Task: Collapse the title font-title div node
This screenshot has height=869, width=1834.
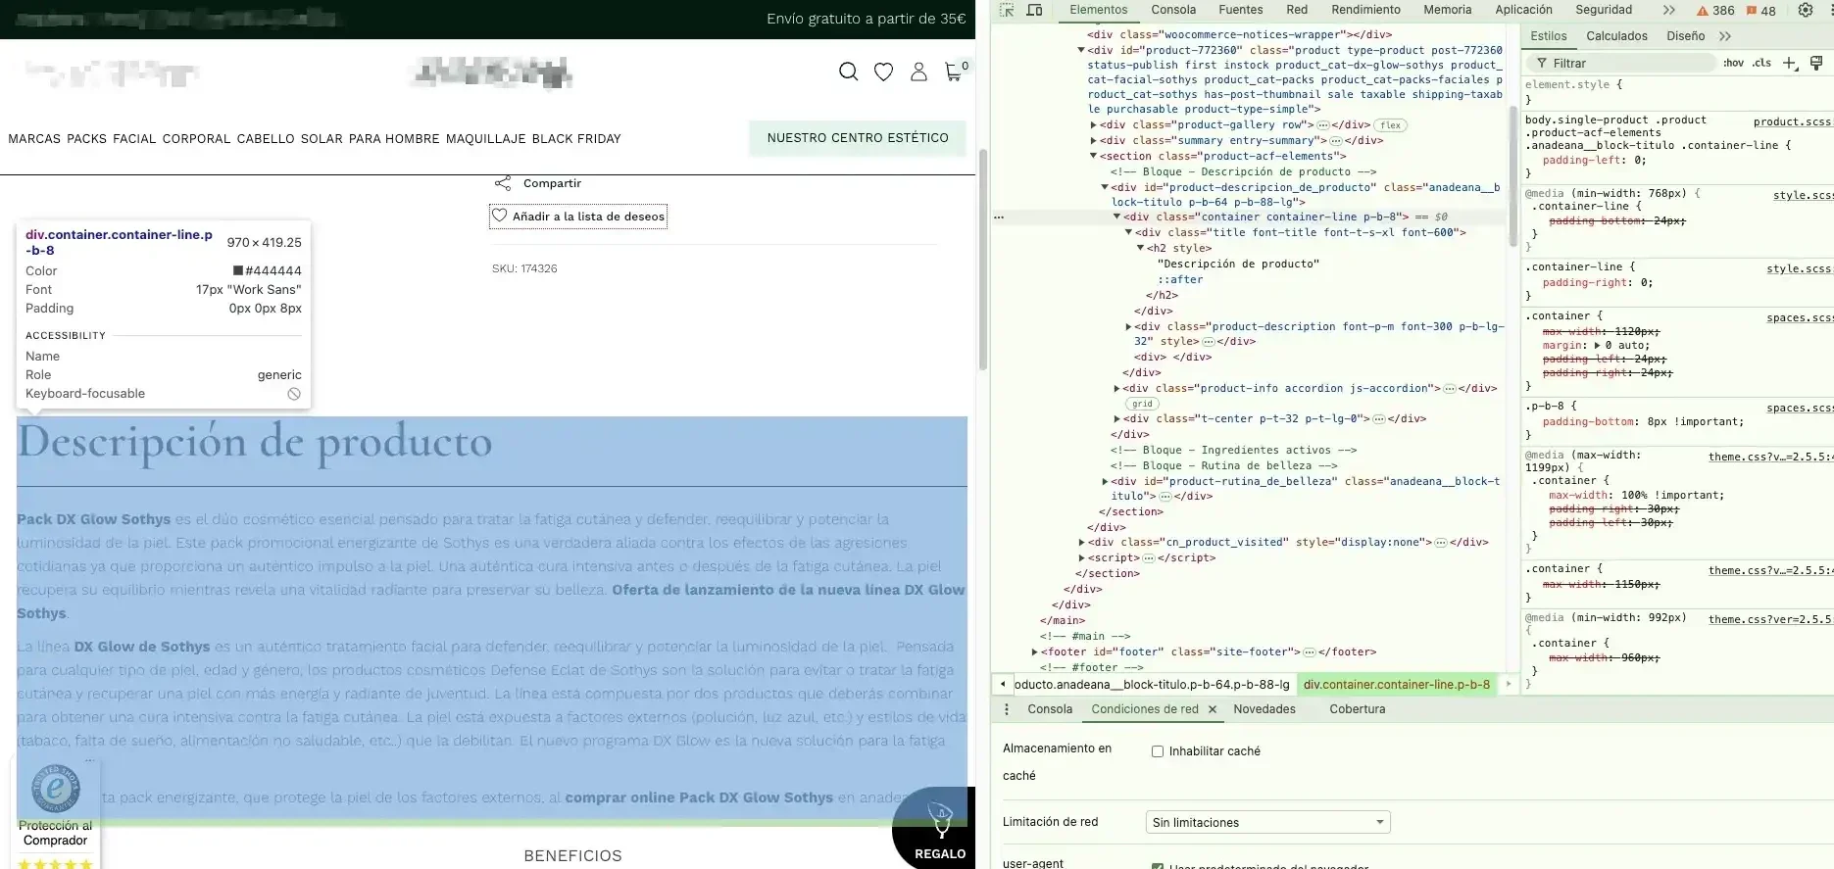Action: click(1128, 232)
